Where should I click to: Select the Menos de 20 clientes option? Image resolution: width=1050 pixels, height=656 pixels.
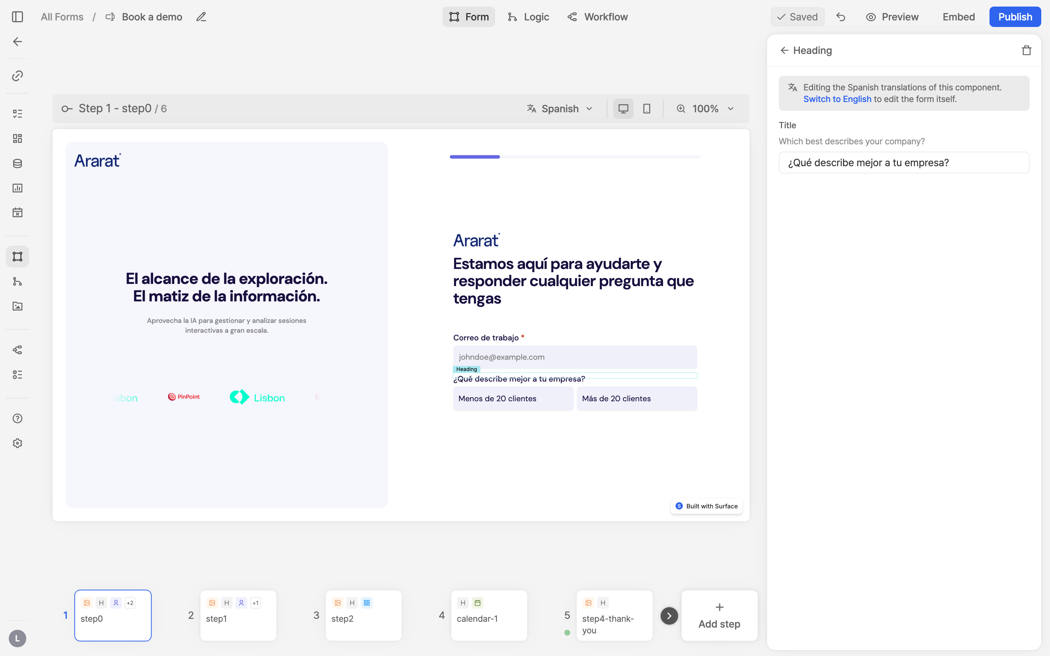point(513,398)
